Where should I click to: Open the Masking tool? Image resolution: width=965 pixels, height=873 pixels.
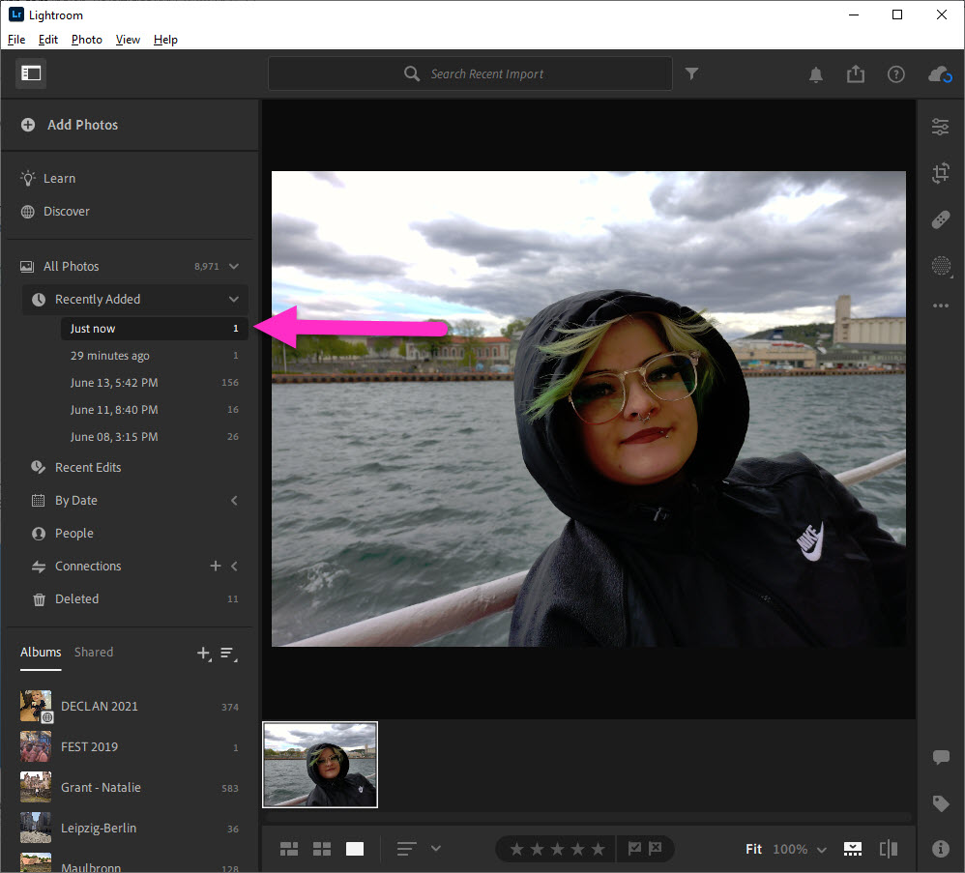coord(941,267)
